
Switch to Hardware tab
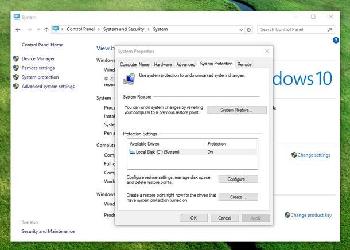[x=163, y=64]
